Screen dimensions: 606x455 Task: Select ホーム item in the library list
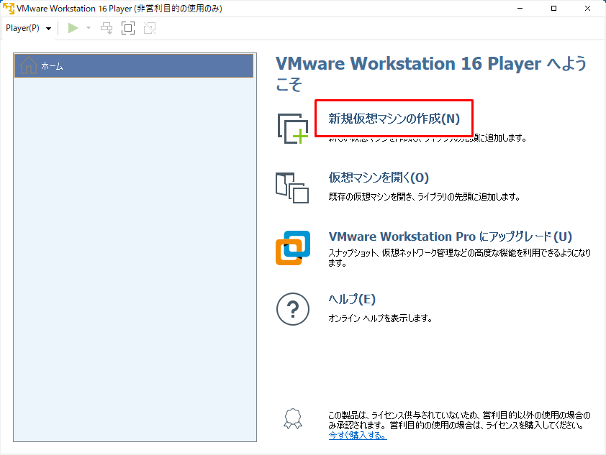tap(134, 66)
